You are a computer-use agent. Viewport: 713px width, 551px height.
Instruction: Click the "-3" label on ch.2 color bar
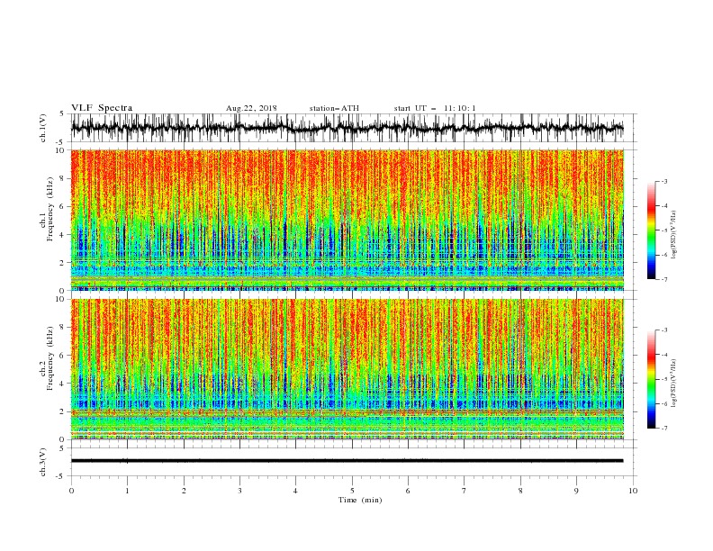(x=664, y=330)
